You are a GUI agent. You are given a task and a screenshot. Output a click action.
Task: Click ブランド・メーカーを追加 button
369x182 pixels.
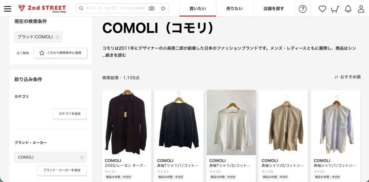pyautogui.click(x=62, y=170)
